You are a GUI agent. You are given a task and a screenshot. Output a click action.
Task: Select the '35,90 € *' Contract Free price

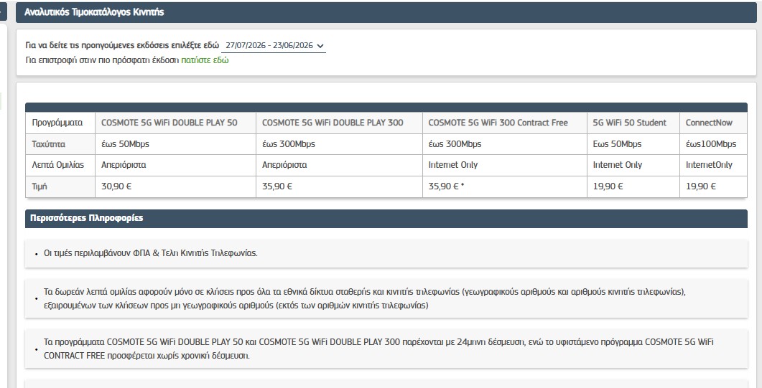505,186
